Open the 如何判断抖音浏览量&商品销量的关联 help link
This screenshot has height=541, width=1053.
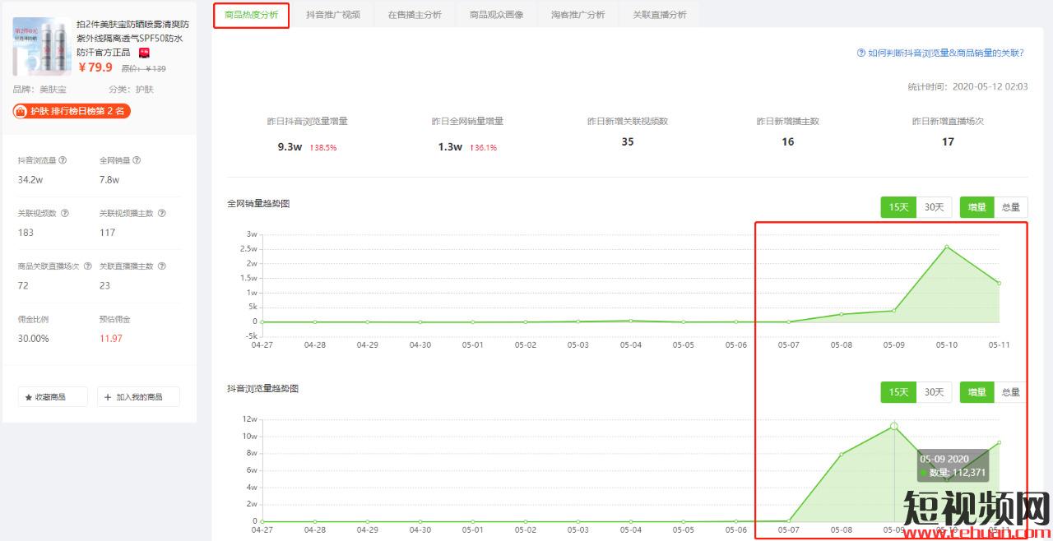(x=940, y=53)
